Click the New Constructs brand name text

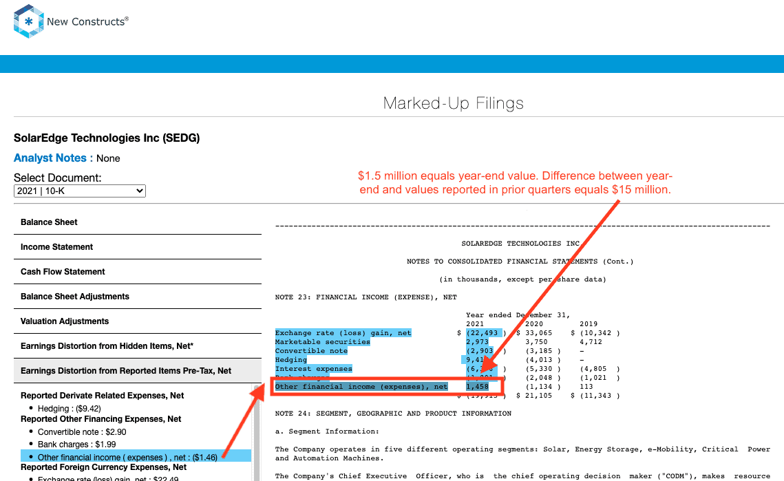point(87,21)
